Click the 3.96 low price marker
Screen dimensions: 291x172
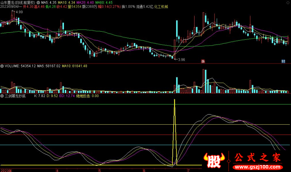point(181,59)
